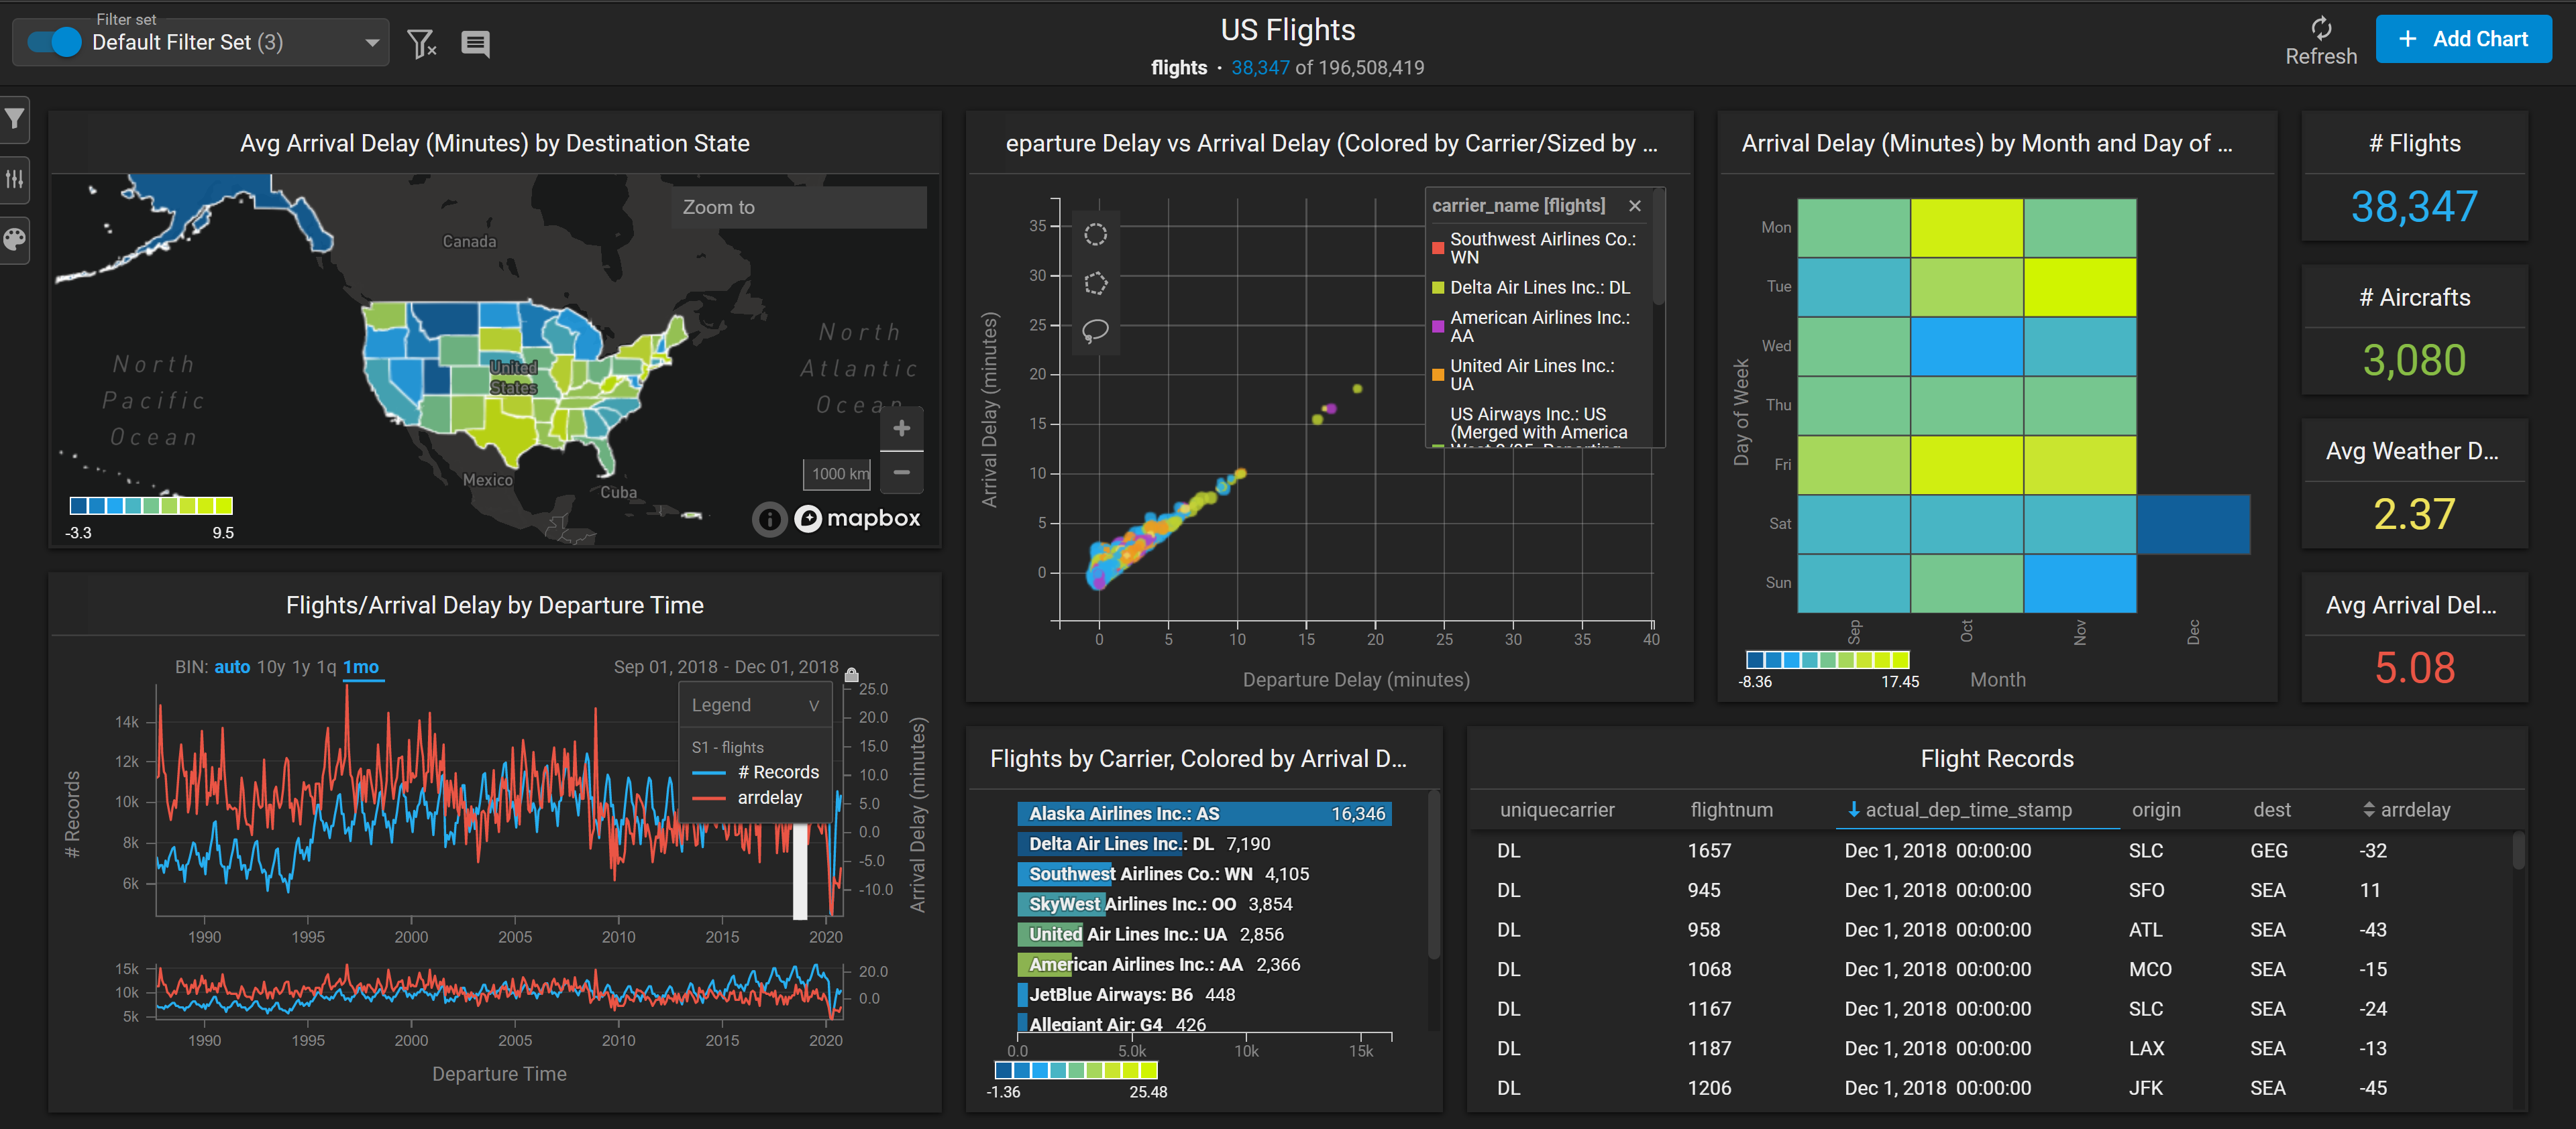The width and height of the screenshot is (2576, 1129).
Task: Select the 1y bin option
Action: (301, 666)
